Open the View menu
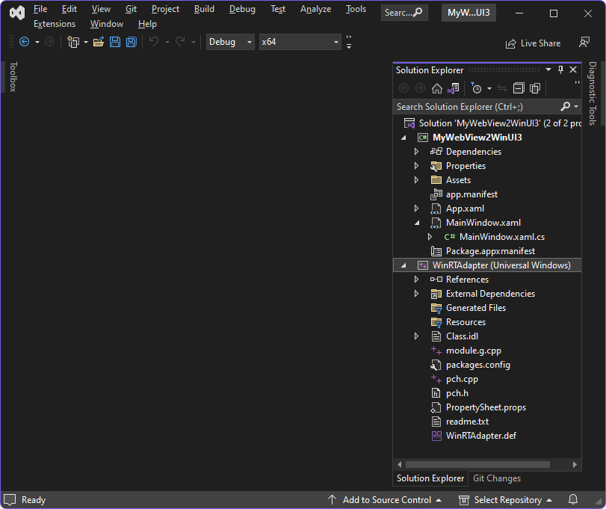Viewport: 606px width, 509px height. pos(101,9)
